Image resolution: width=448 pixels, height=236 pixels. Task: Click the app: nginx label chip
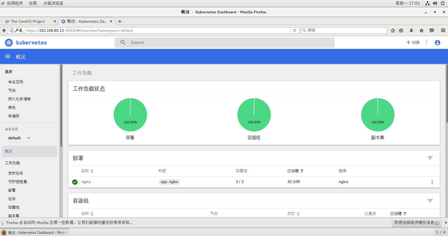pos(169,182)
